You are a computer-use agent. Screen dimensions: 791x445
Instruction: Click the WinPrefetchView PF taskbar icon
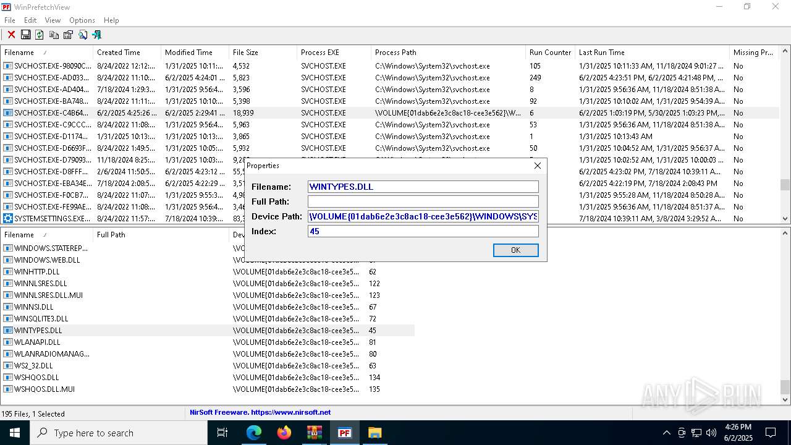point(345,433)
